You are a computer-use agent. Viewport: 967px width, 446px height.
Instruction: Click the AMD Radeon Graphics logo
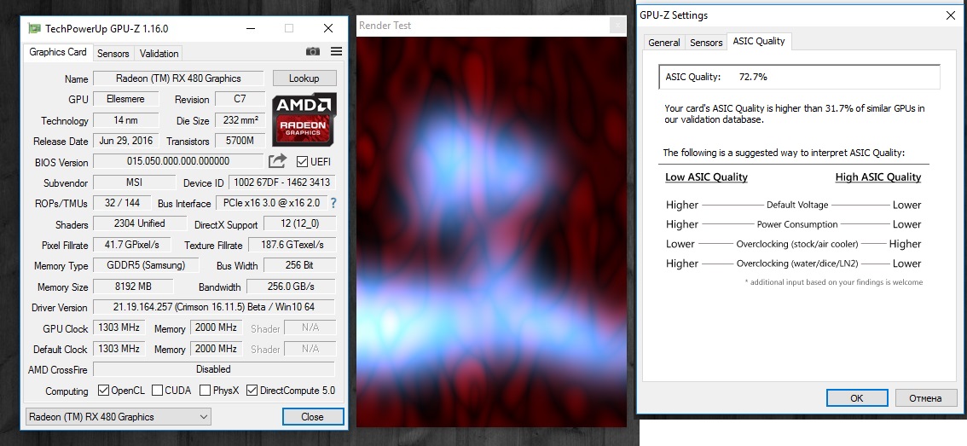[304, 119]
